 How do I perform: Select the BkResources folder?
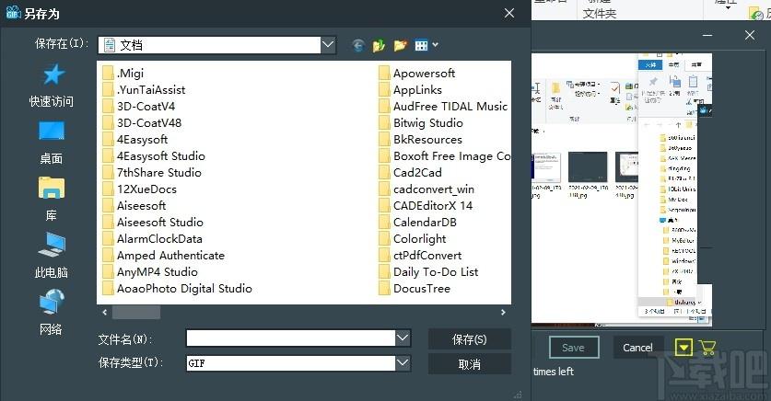coord(420,140)
